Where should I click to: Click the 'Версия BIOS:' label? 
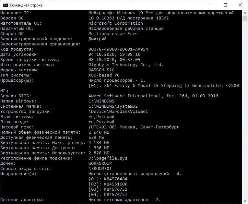coord(16,96)
